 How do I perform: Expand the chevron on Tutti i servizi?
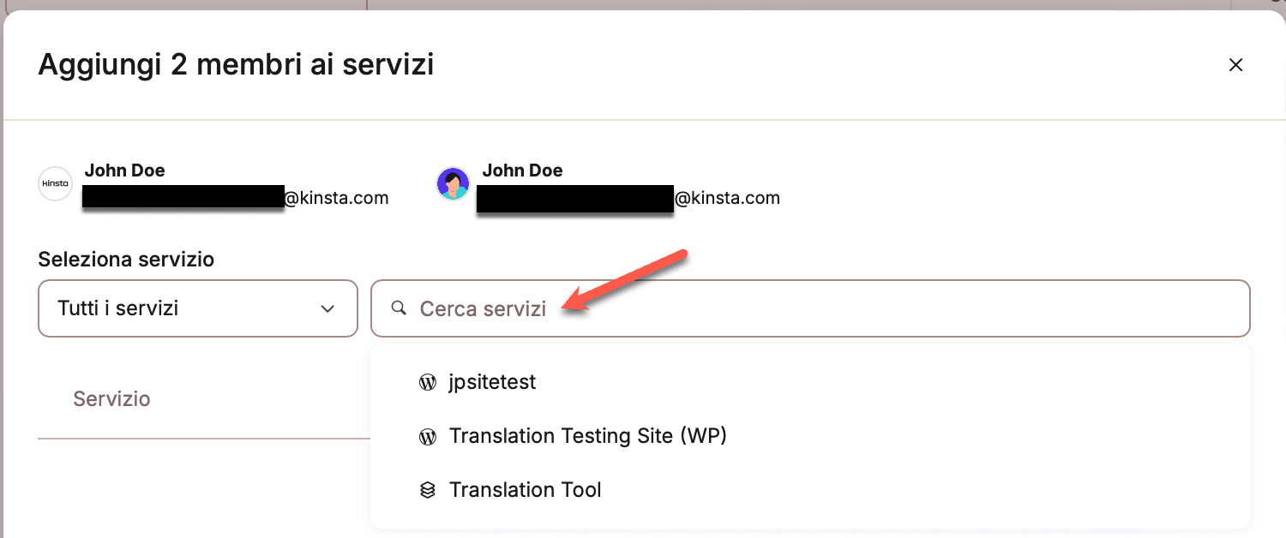[327, 308]
